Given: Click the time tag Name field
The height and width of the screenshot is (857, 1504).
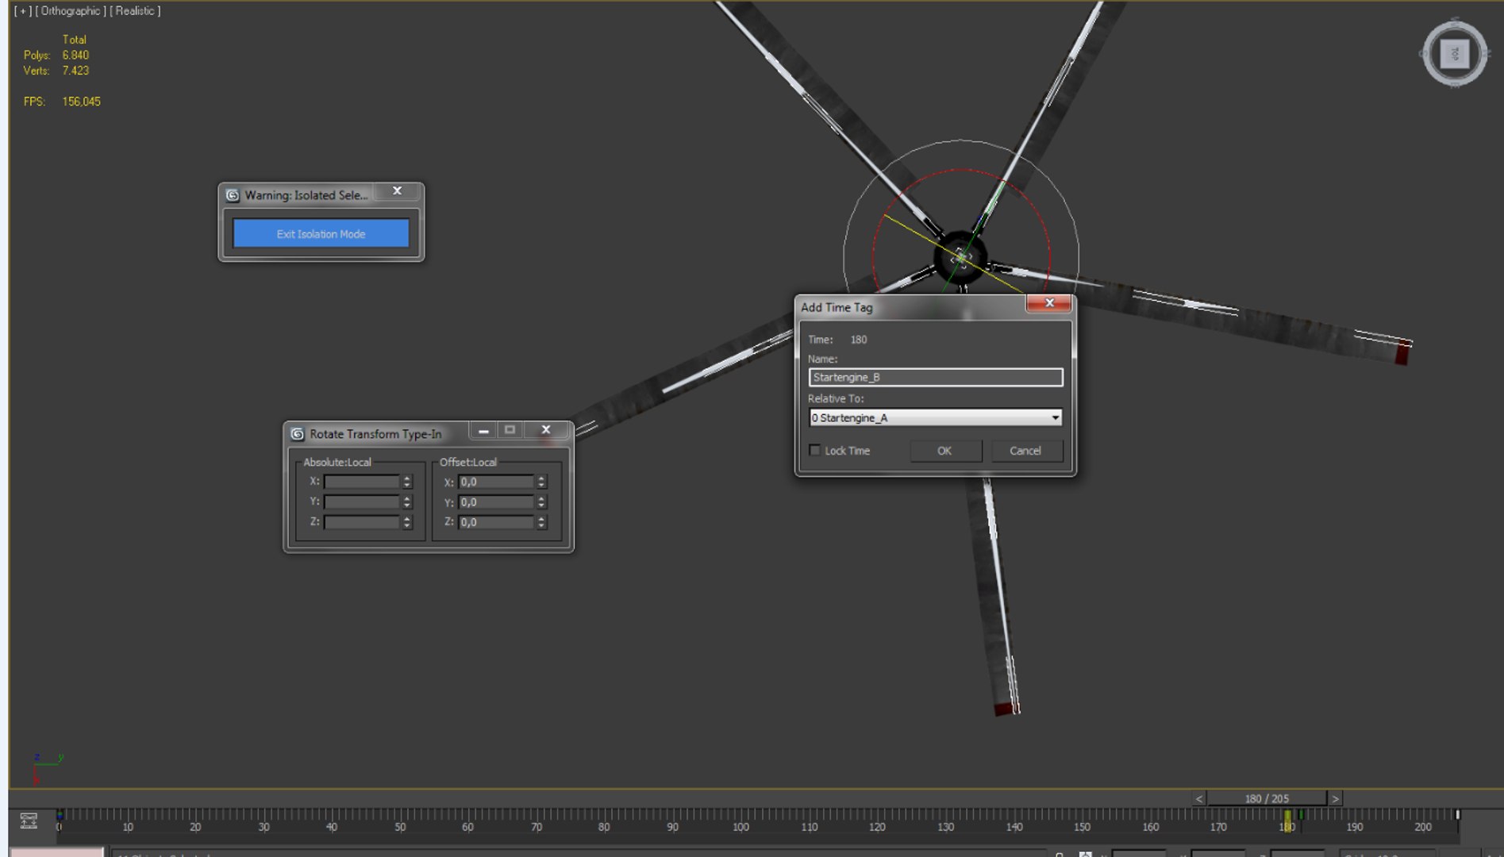Looking at the screenshot, I should coord(936,377).
